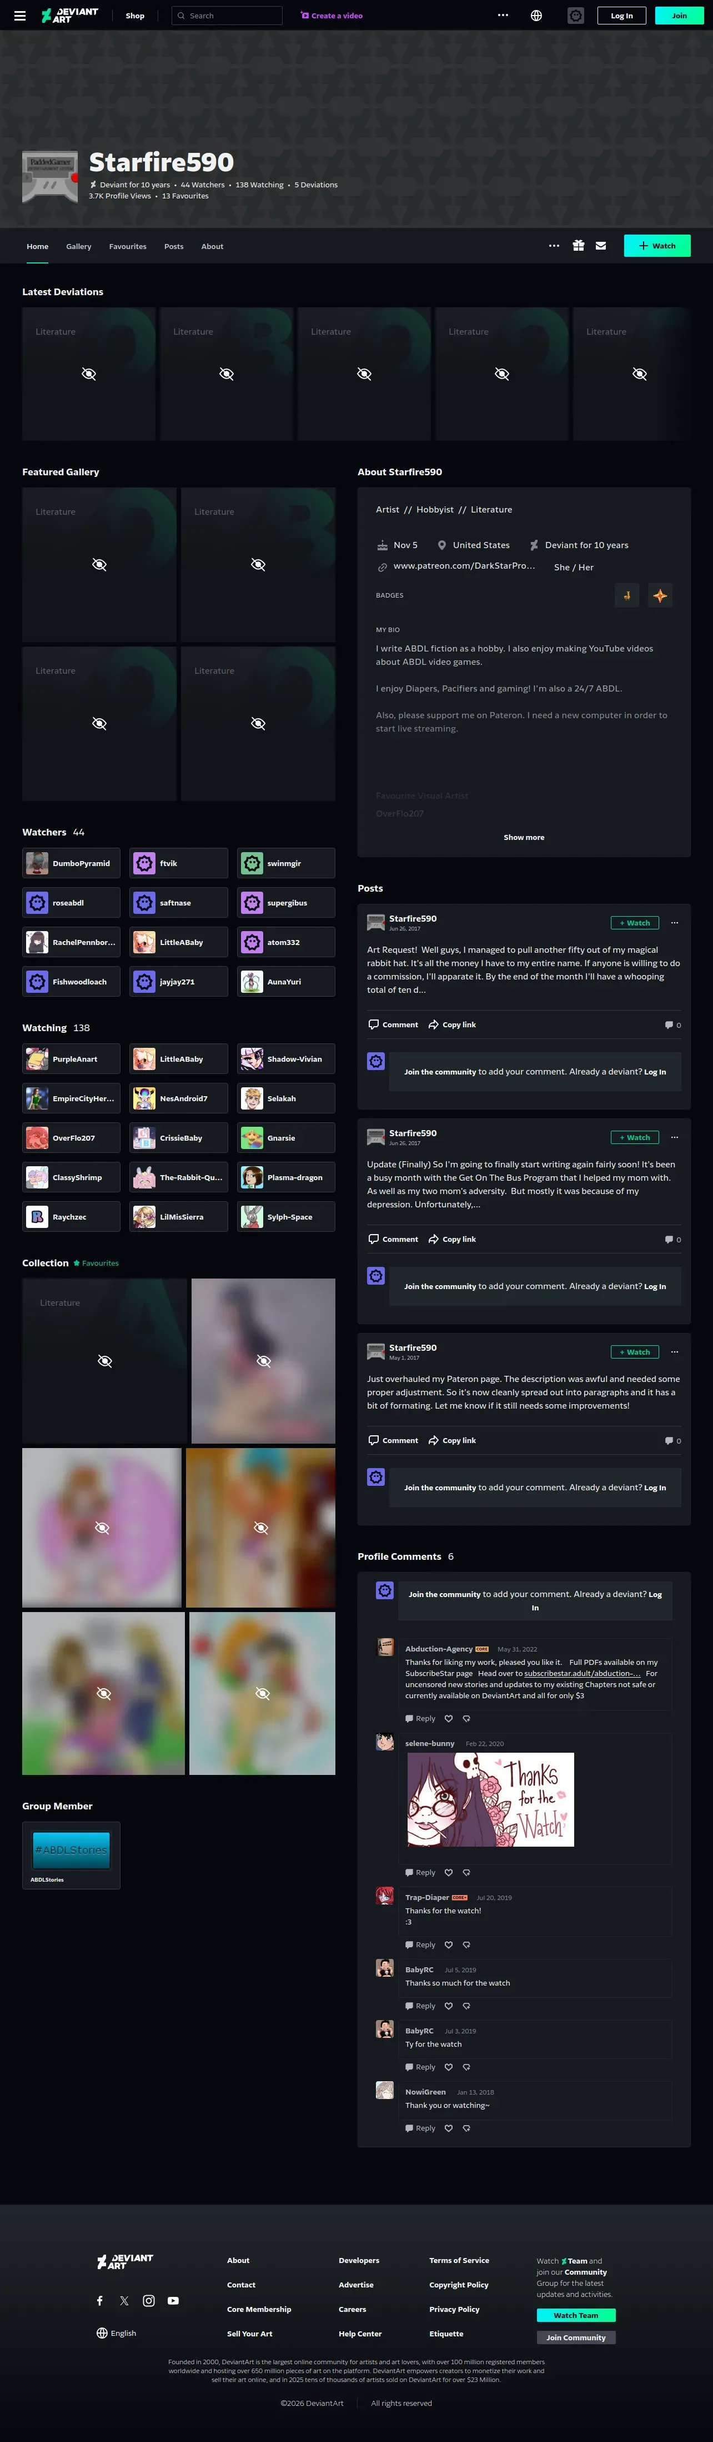Open the About profile tab
This screenshot has height=2442, width=713.
point(212,246)
